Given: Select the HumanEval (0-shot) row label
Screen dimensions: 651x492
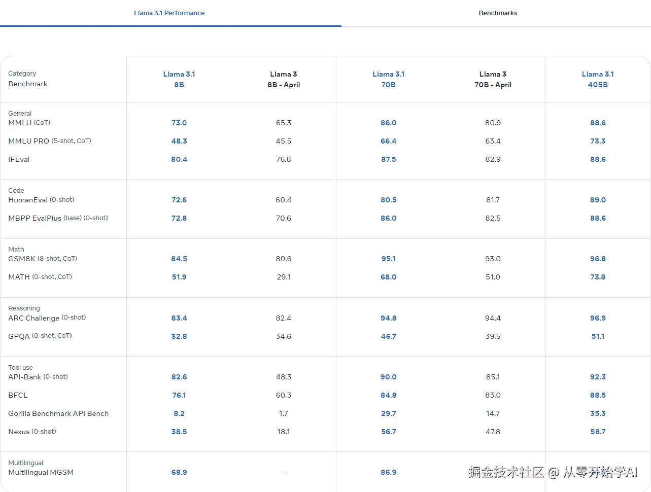Looking at the screenshot, I should 41,200.
